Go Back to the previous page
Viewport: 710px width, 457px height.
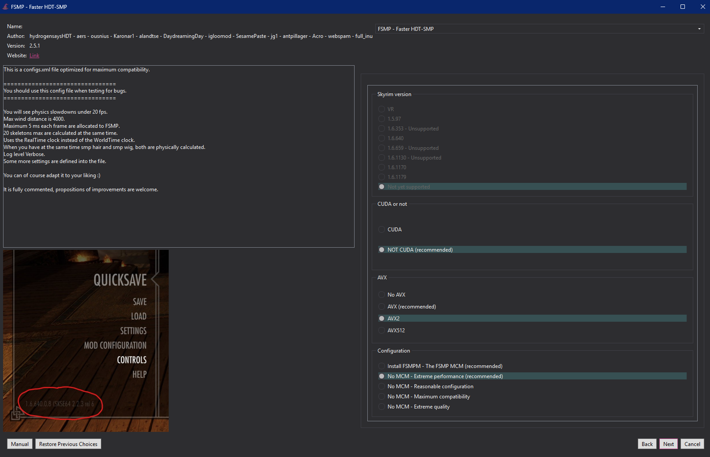[647, 444]
